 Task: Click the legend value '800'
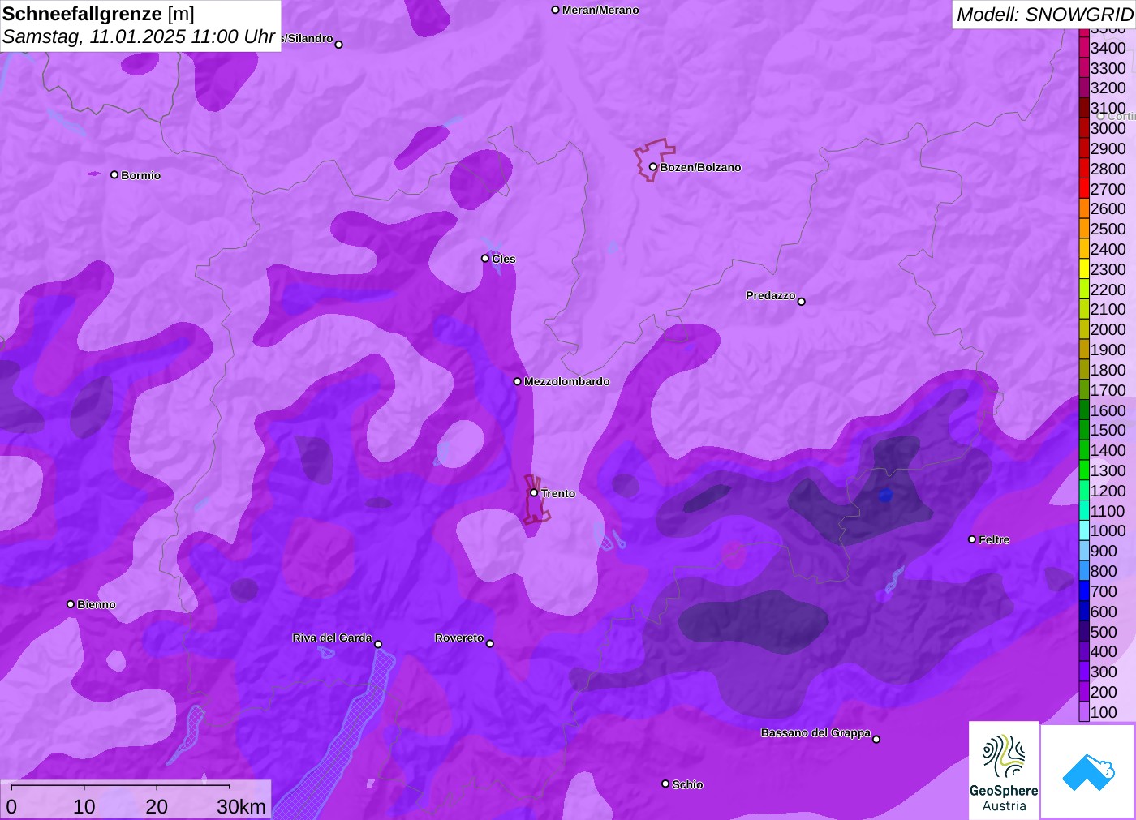1104,571
